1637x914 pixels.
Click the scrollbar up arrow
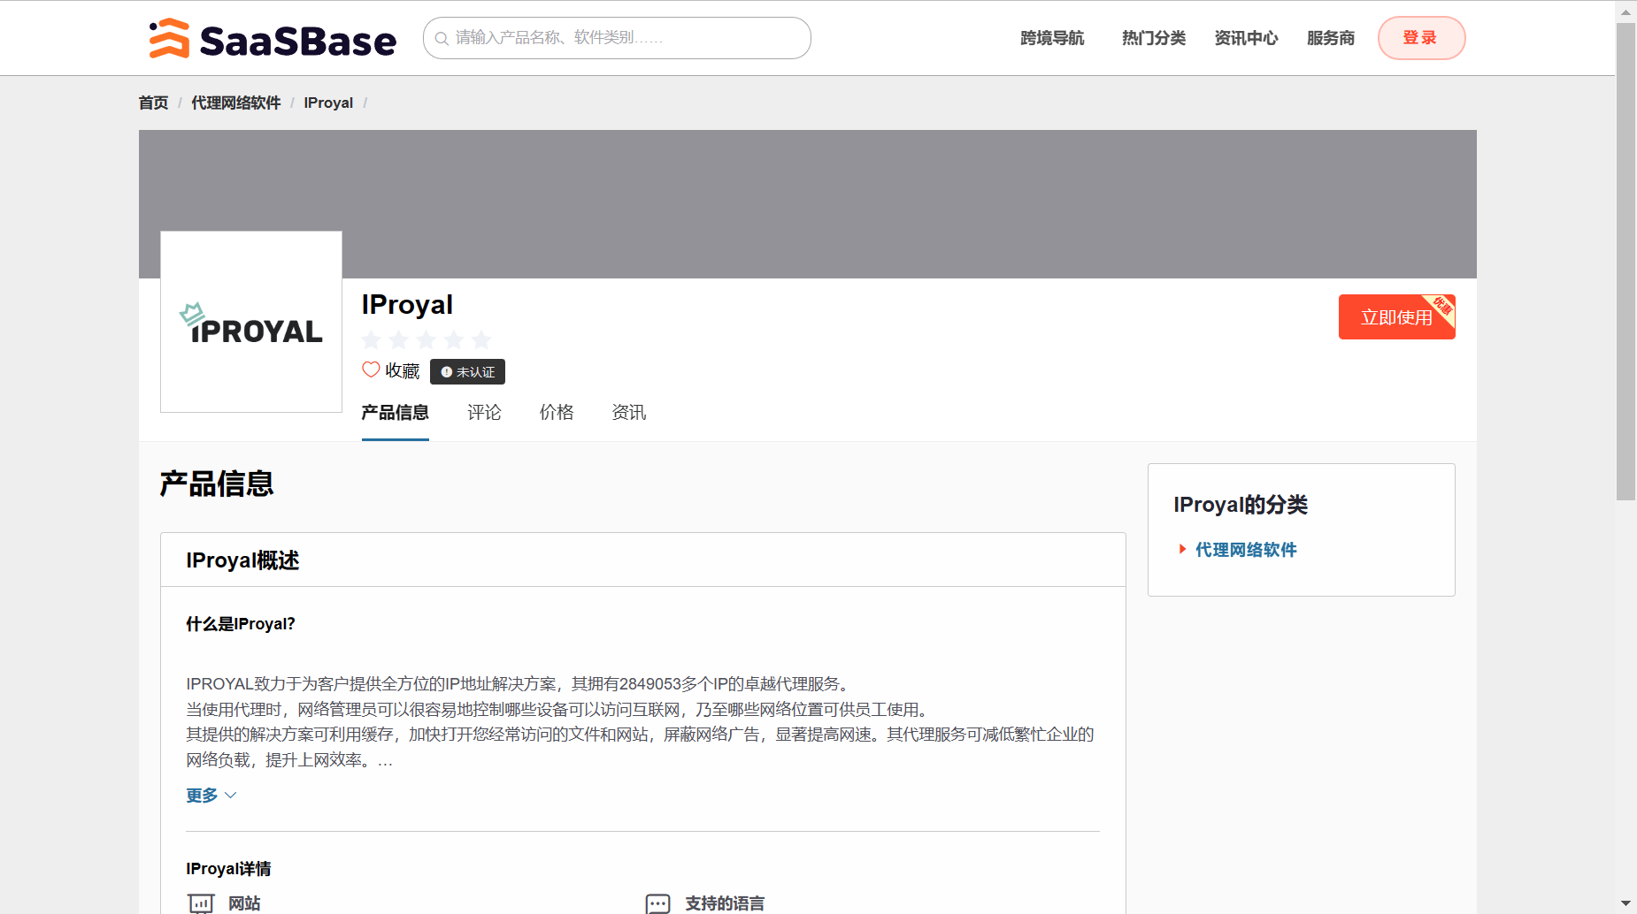click(x=1626, y=11)
